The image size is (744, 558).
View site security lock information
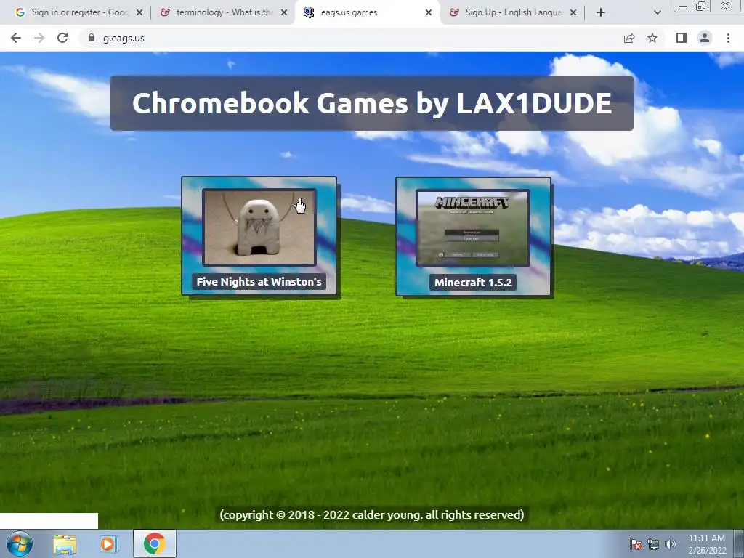92,38
